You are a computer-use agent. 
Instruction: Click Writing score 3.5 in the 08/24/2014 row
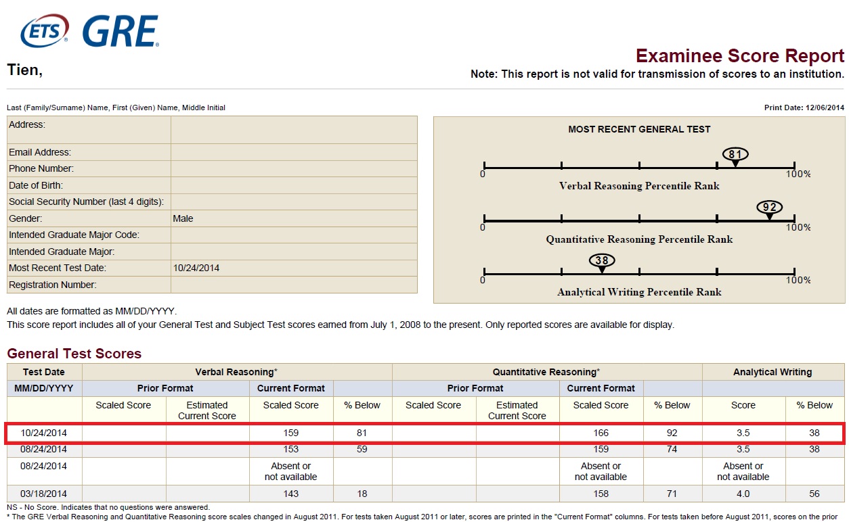pos(743,449)
